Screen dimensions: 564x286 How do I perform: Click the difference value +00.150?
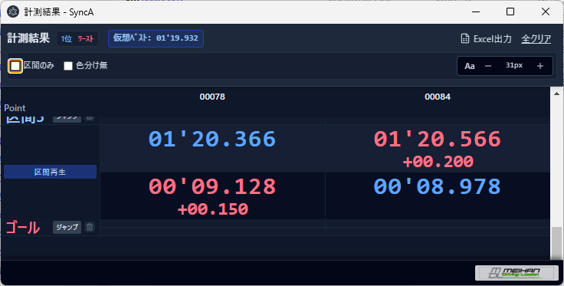[213, 209]
